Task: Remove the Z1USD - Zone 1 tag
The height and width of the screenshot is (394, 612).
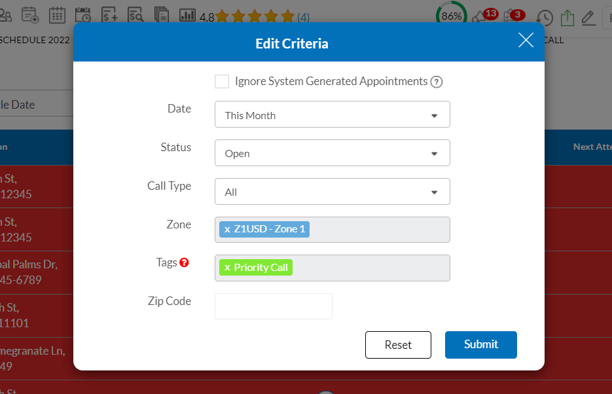Action: pyautogui.click(x=227, y=229)
